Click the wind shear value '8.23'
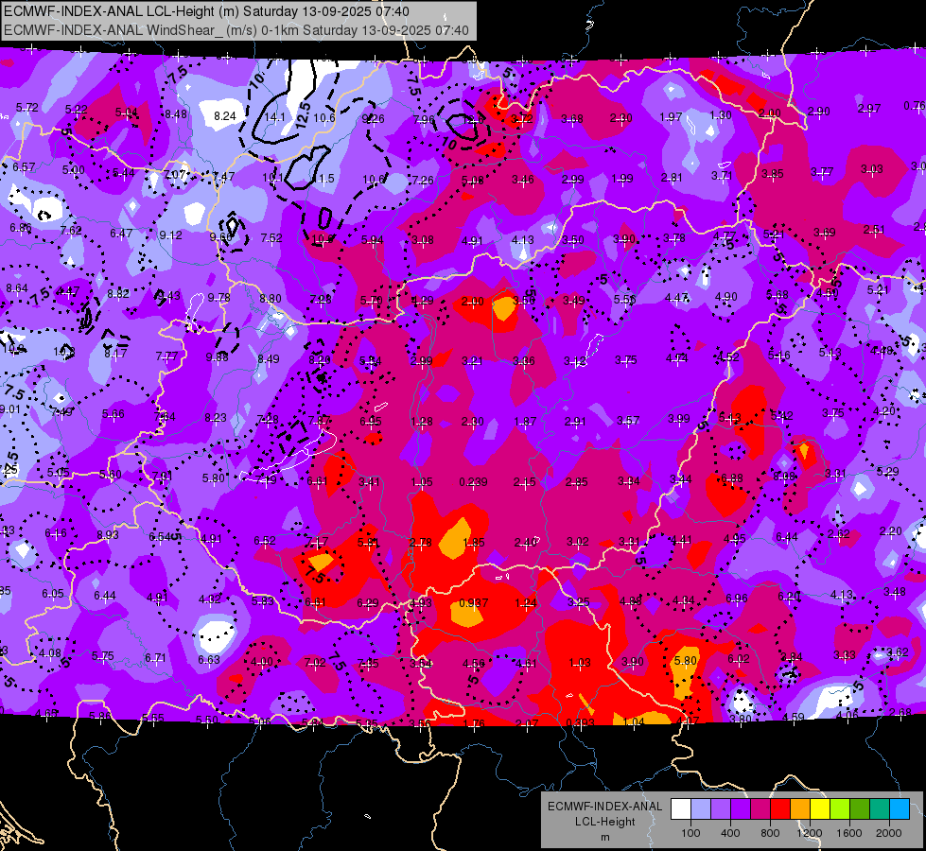This screenshot has height=851, width=926. 216,418
